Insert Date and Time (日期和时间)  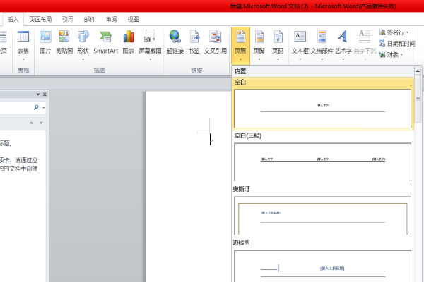[x=397, y=44]
